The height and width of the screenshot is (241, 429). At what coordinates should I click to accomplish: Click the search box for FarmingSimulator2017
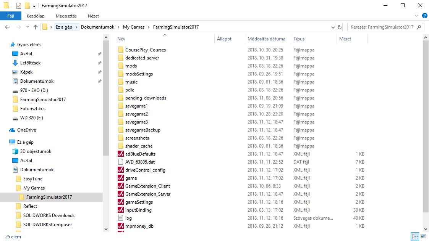coord(386,27)
